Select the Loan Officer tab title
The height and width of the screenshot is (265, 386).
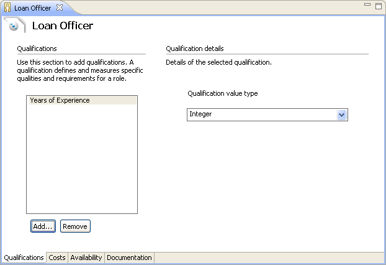point(32,8)
